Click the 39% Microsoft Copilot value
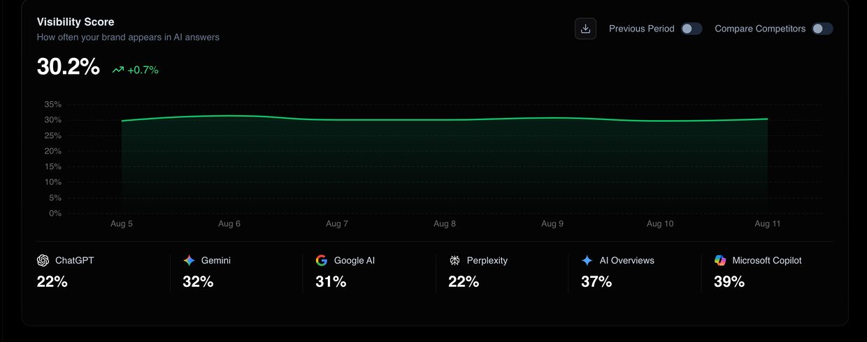The height and width of the screenshot is (342, 867). [729, 282]
